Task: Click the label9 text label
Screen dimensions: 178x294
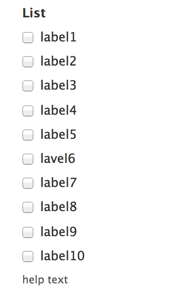Action: [x=59, y=231]
